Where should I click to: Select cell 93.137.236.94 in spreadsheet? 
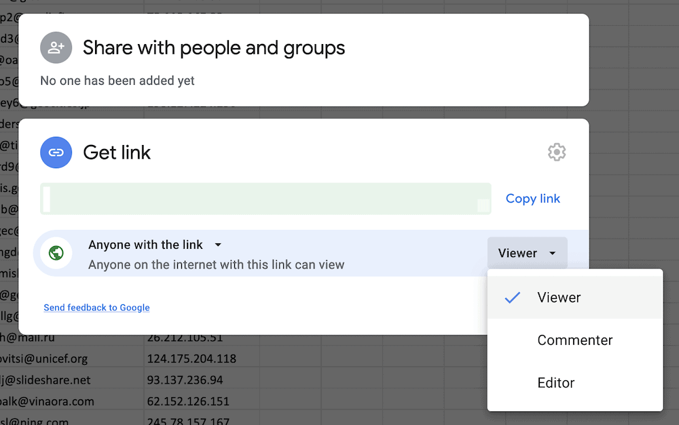(x=202, y=380)
